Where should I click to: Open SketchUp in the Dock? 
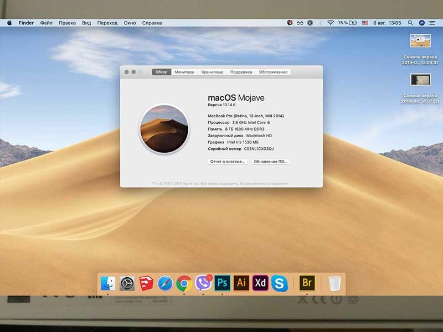[x=146, y=283]
